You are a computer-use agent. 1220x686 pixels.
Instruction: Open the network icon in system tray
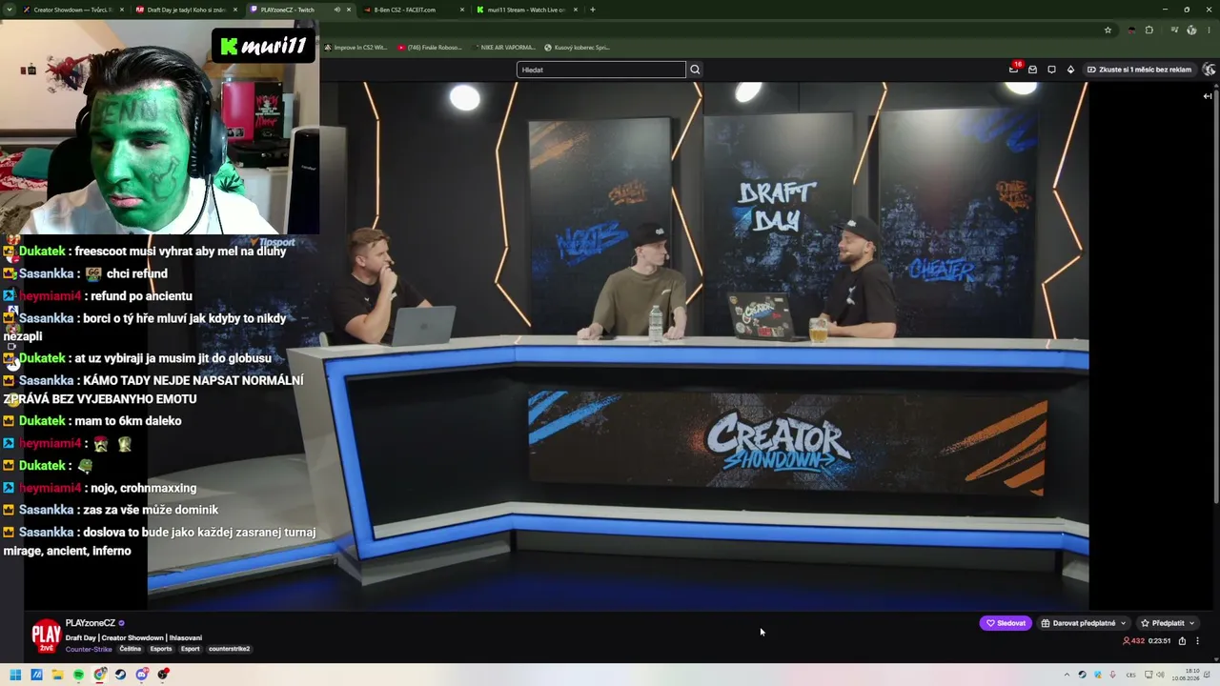pos(1147,675)
